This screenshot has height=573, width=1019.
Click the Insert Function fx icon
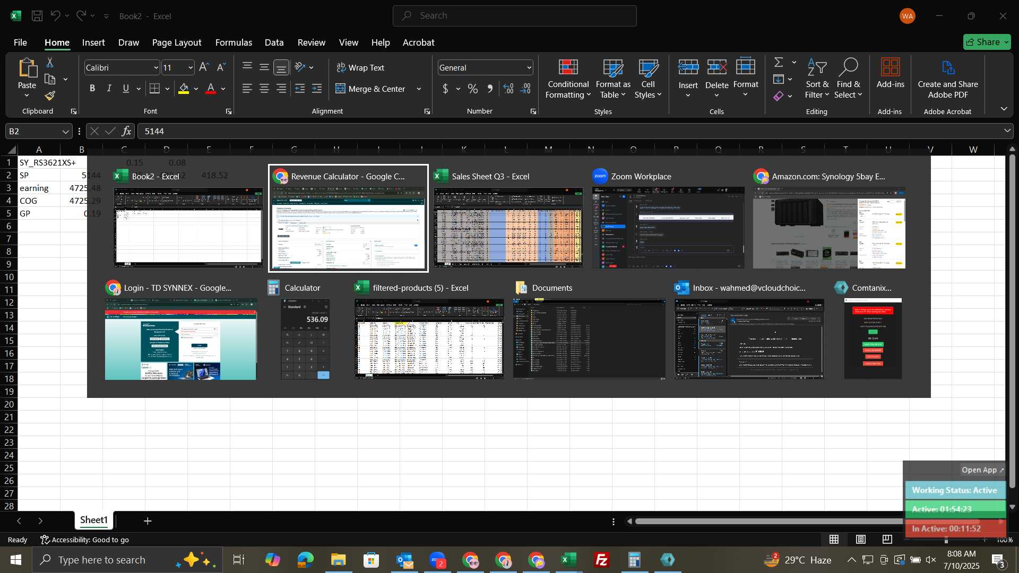(x=126, y=131)
